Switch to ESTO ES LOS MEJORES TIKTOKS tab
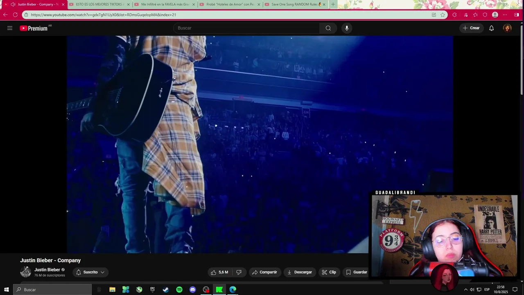Image resolution: width=524 pixels, height=295 pixels. point(99,5)
